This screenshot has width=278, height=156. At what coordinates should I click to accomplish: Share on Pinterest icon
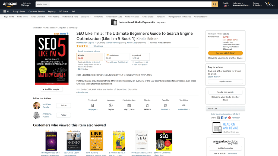click(229, 118)
